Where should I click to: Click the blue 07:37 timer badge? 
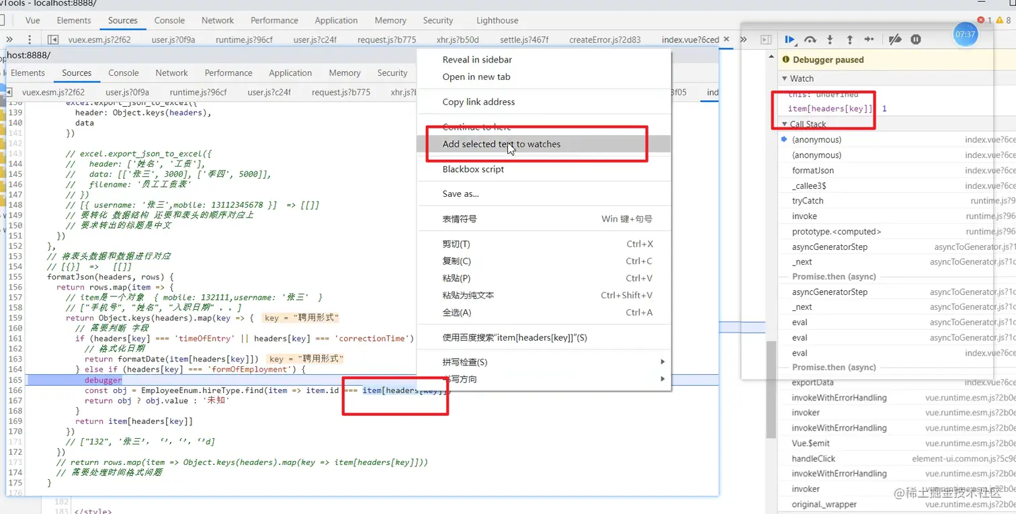[x=966, y=34]
